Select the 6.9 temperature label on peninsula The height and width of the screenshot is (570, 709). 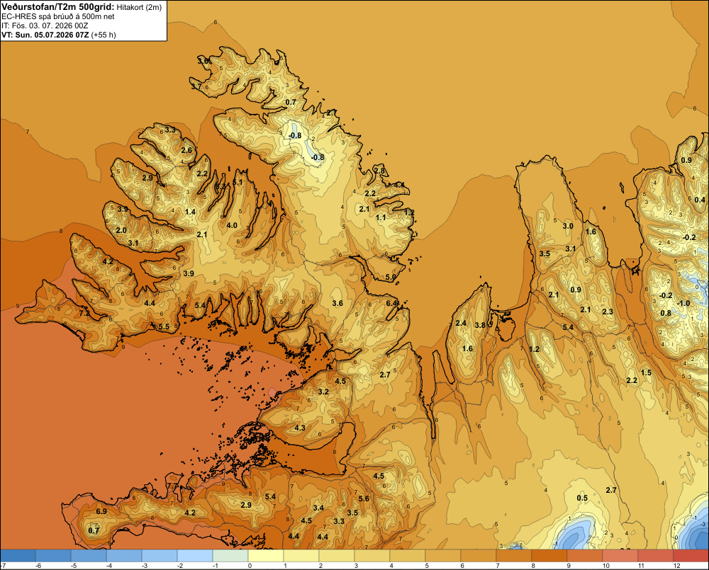pyautogui.click(x=101, y=511)
